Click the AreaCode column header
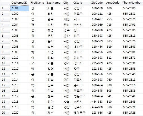 (x=113, y=3)
